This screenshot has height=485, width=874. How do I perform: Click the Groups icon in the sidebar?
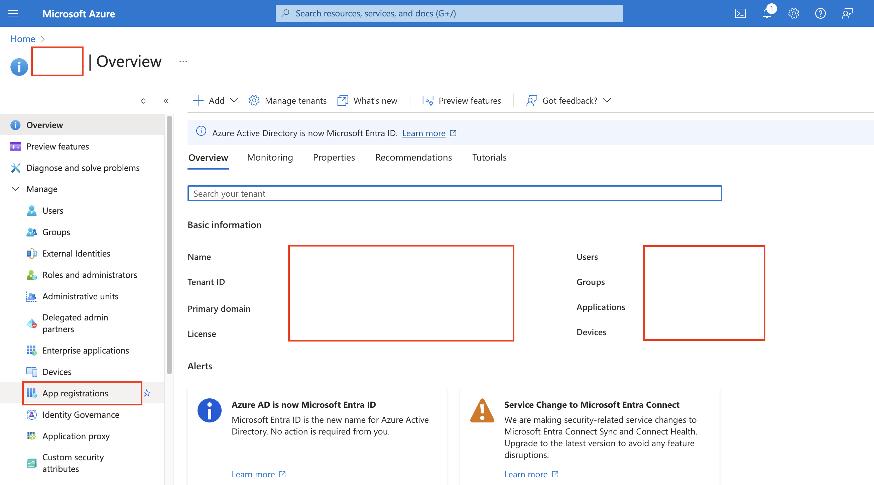31,232
